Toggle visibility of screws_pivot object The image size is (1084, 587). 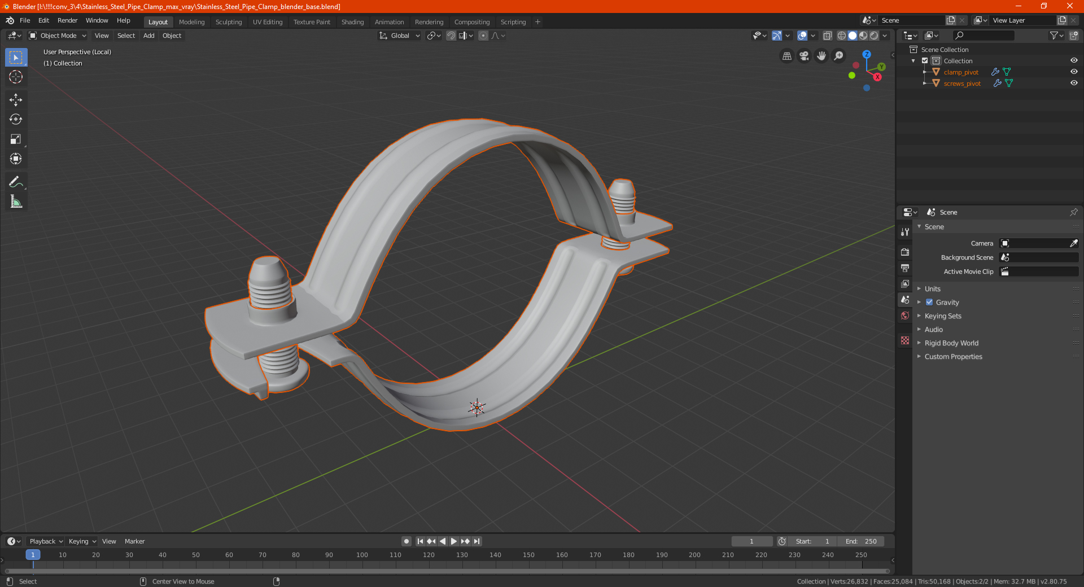[x=1074, y=83]
